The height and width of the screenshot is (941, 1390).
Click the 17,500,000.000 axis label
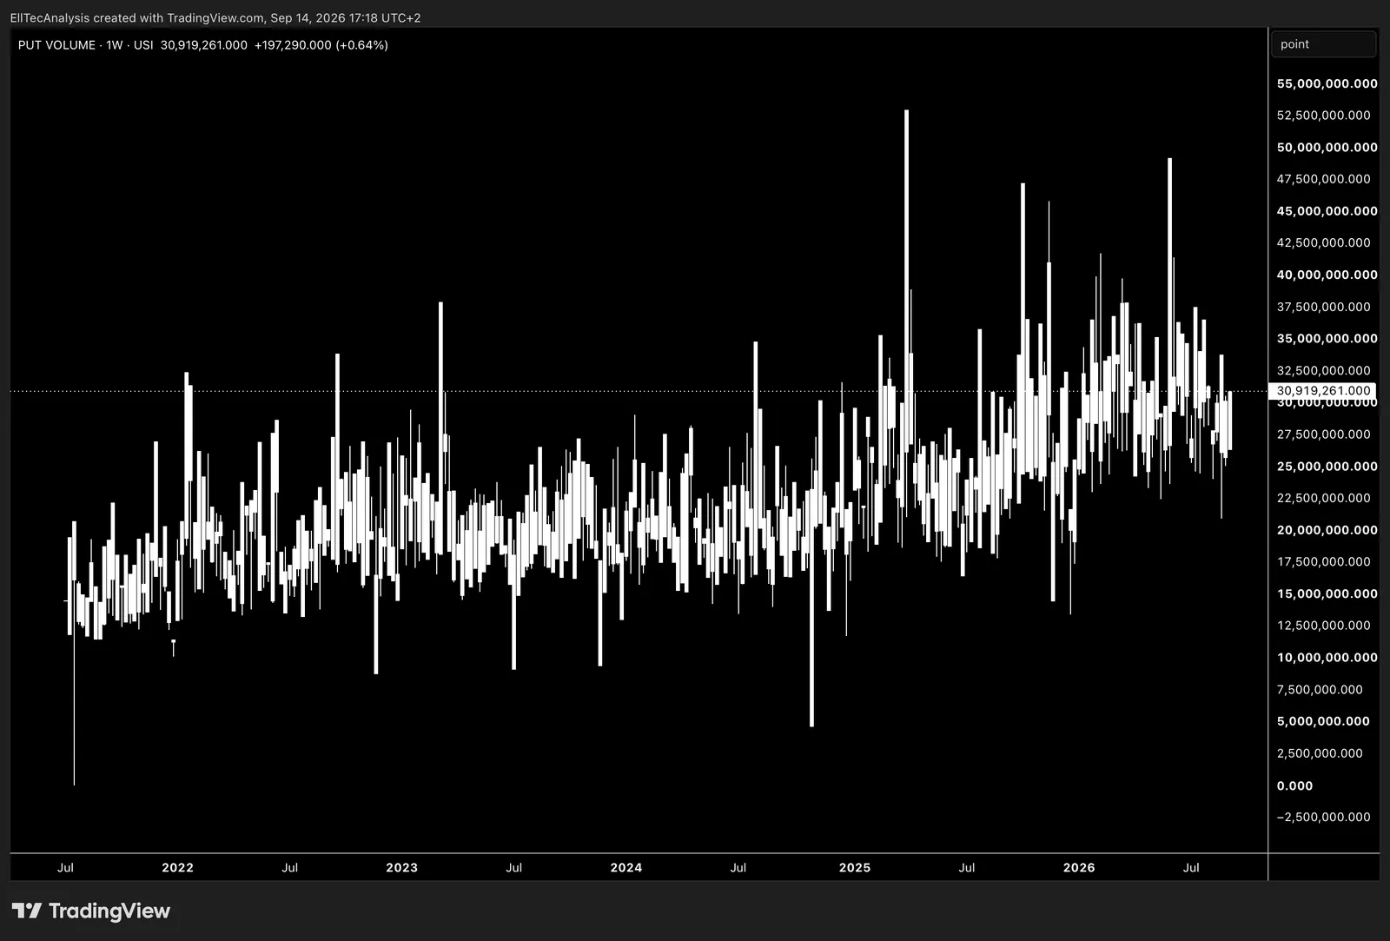1323,561
